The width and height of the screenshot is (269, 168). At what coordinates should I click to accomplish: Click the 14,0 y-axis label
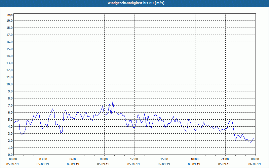[x=9, y=56]
